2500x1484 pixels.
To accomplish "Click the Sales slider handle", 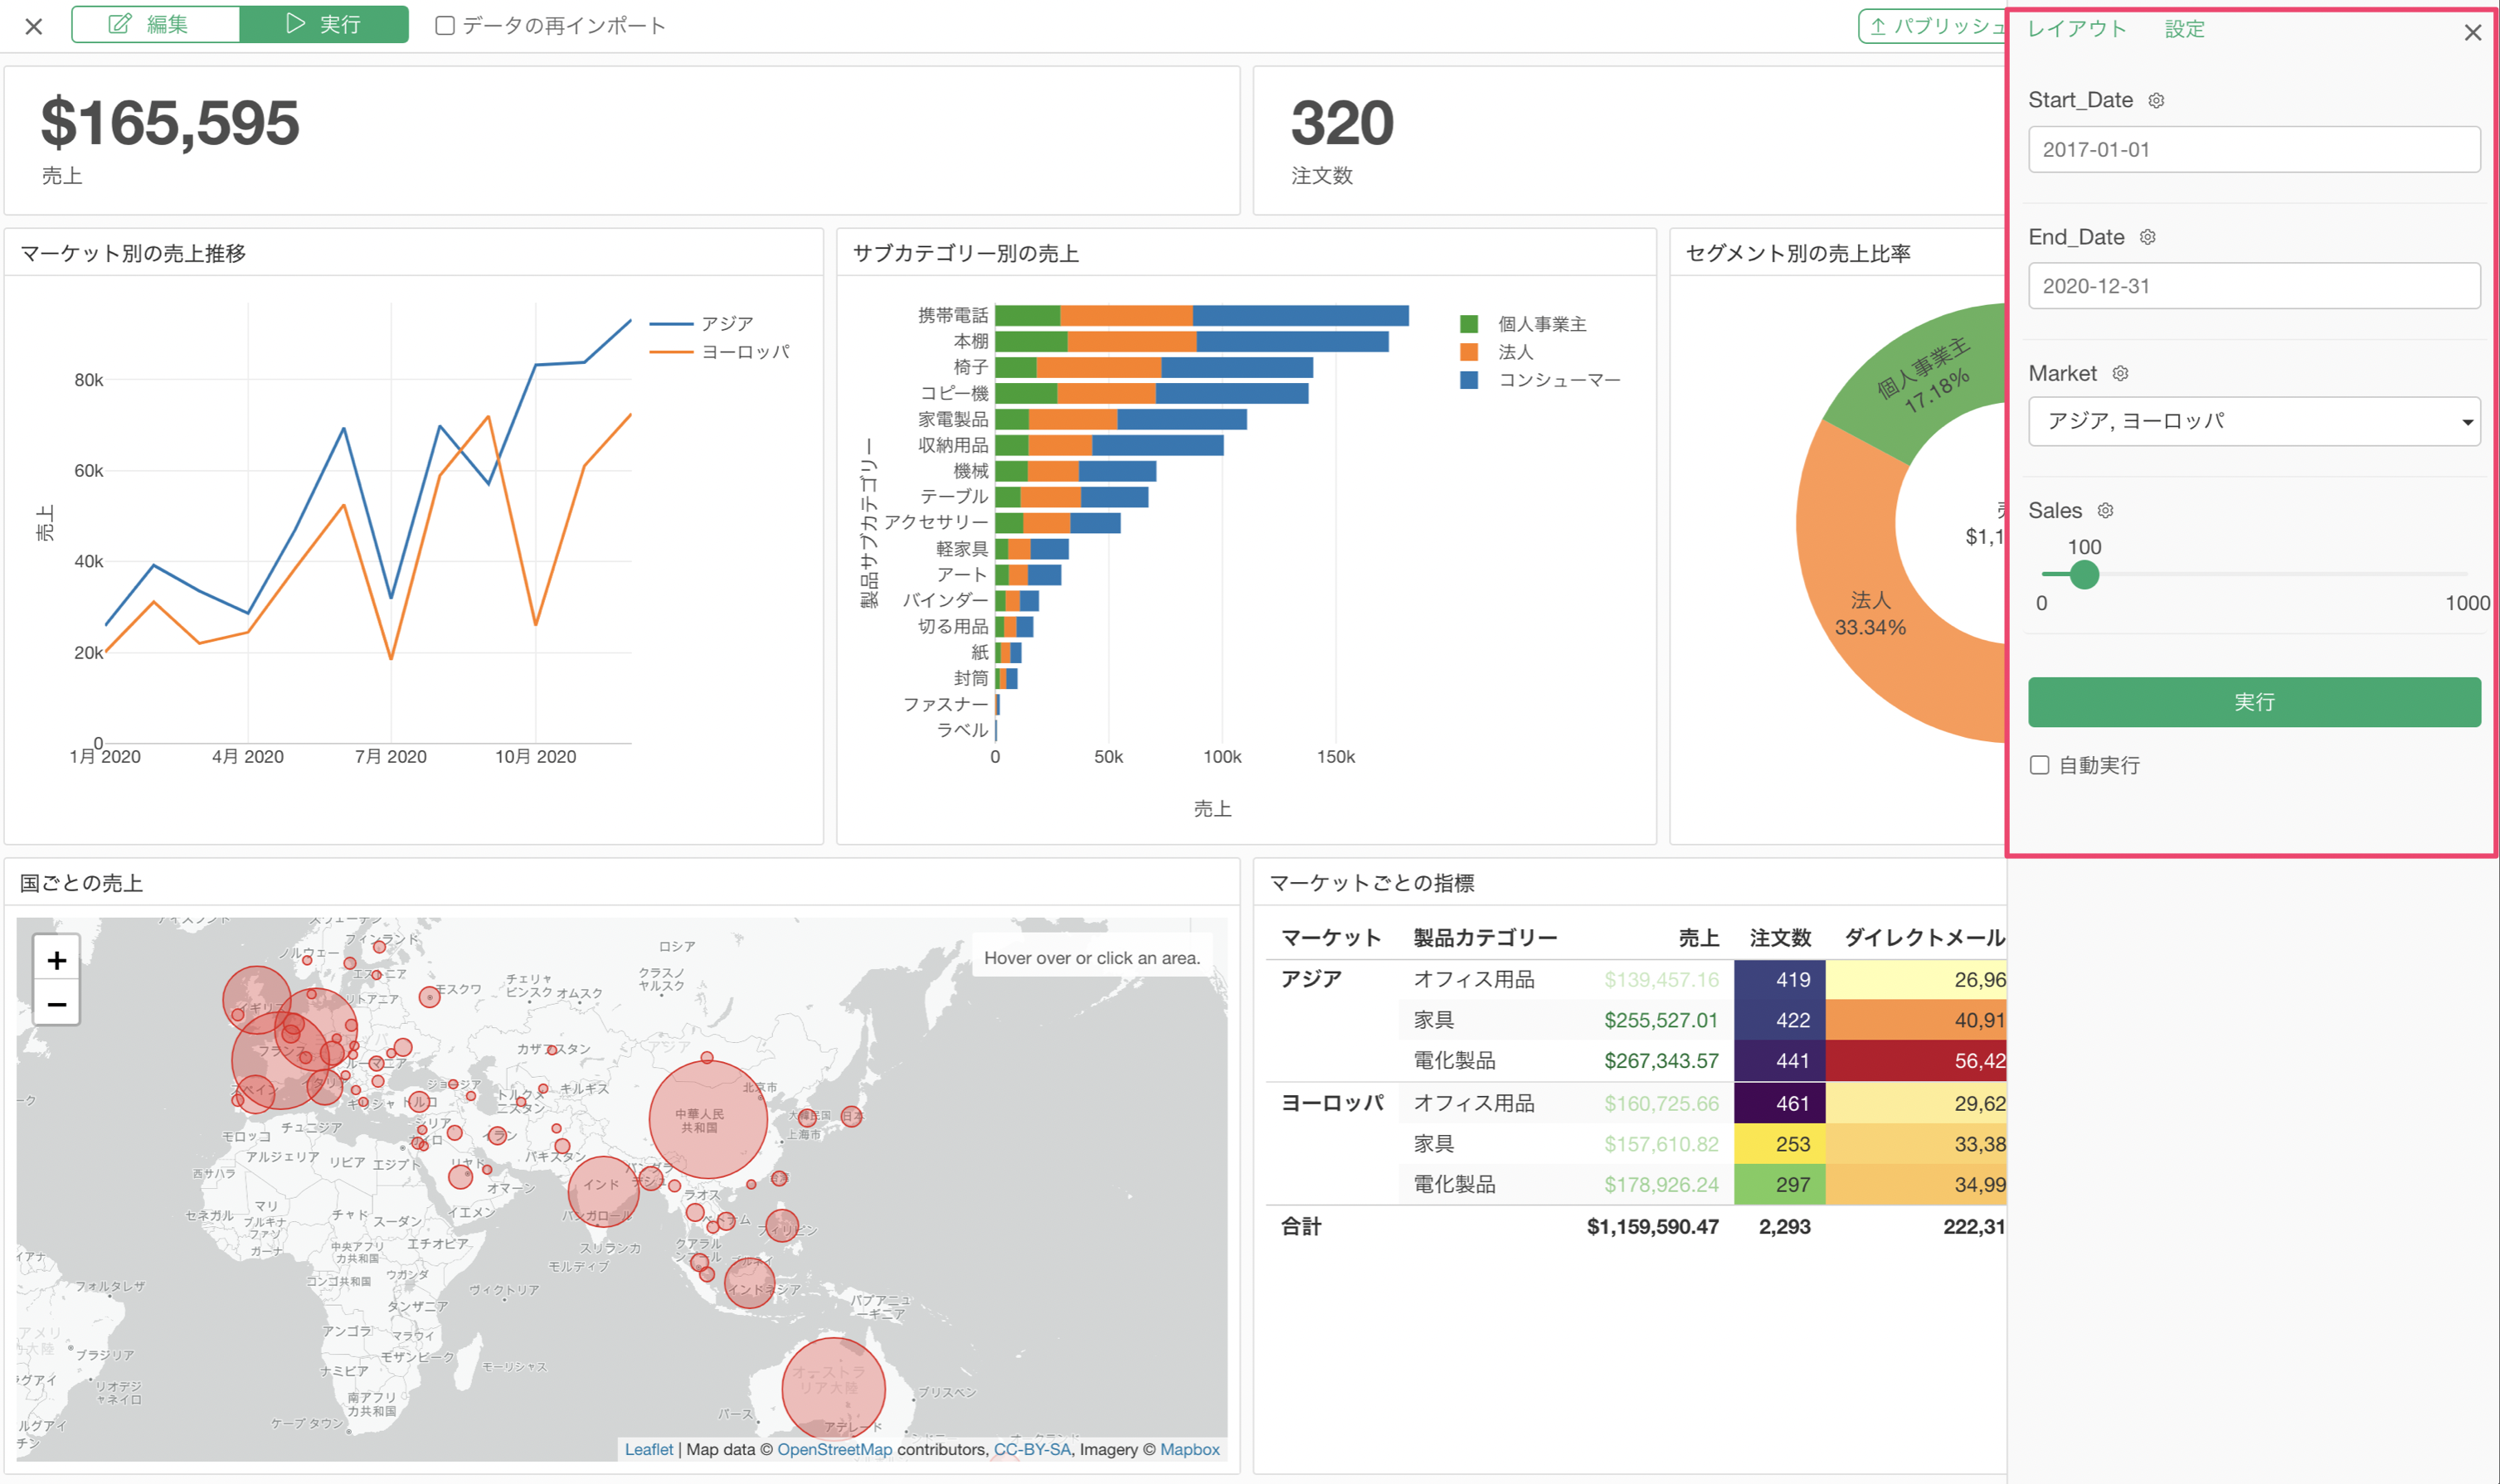I will click(x=2084, y=574).
